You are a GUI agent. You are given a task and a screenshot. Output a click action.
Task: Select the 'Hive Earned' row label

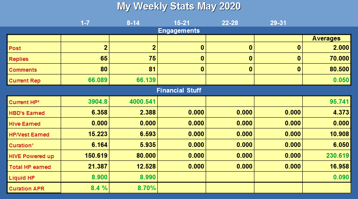[x=25, y=124]
